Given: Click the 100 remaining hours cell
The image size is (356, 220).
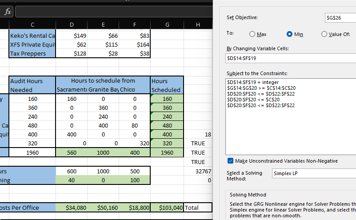Looking at the screenshot, I should click(135, 180).
